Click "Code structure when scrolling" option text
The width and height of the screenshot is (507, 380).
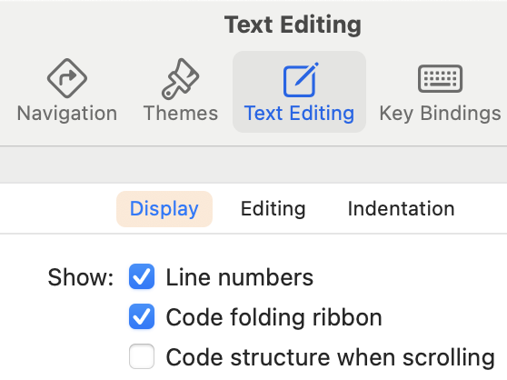(331, 357)
